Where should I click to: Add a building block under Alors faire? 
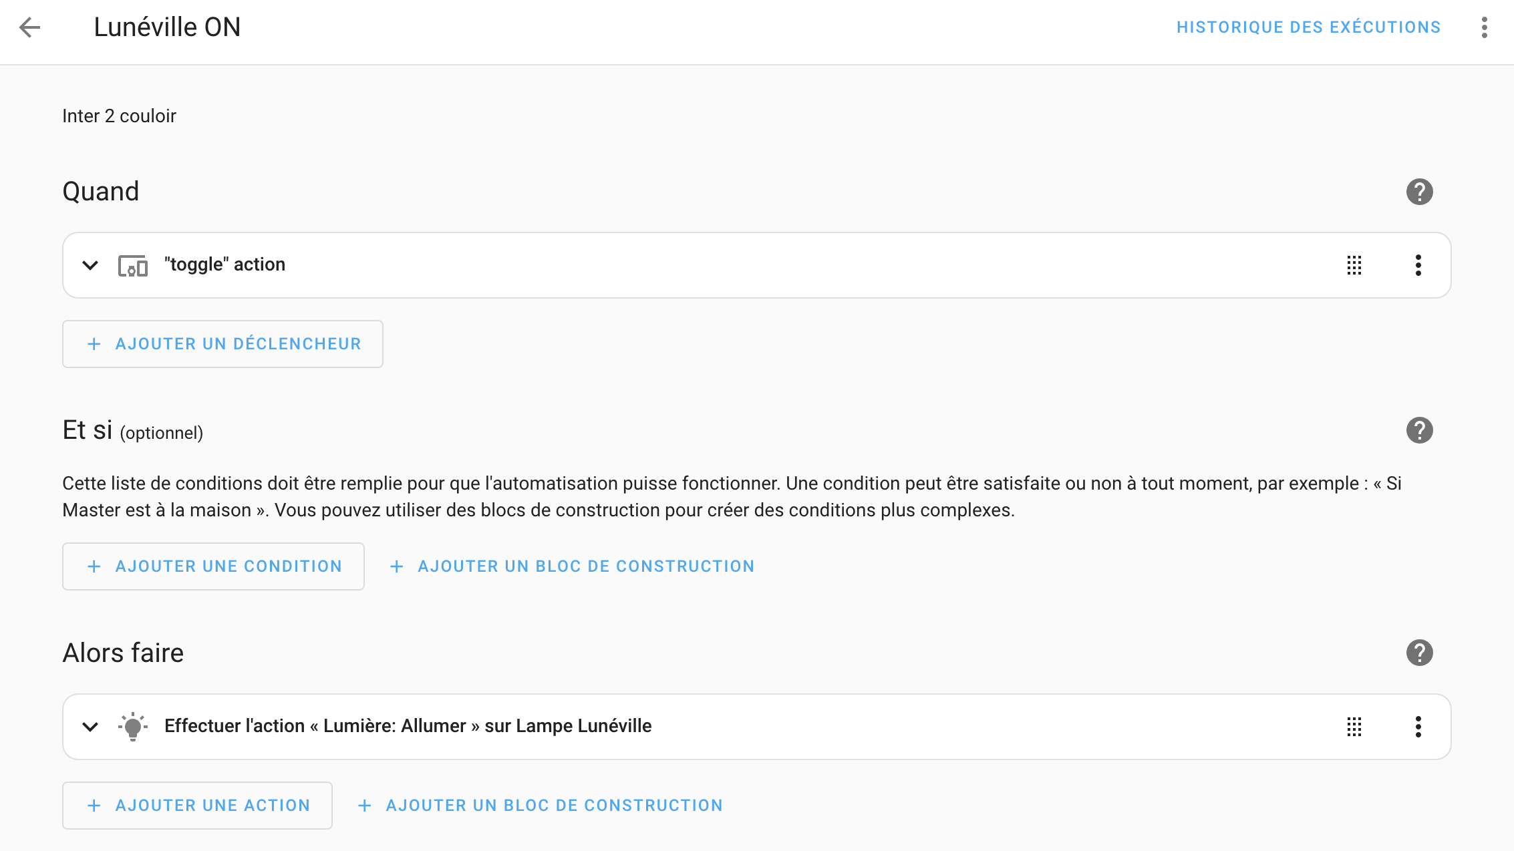click(x=540, y=806)
